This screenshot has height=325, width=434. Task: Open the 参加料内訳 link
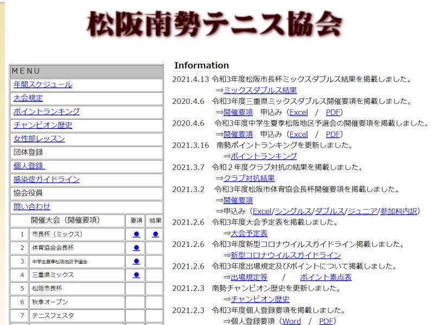(398, 211)
